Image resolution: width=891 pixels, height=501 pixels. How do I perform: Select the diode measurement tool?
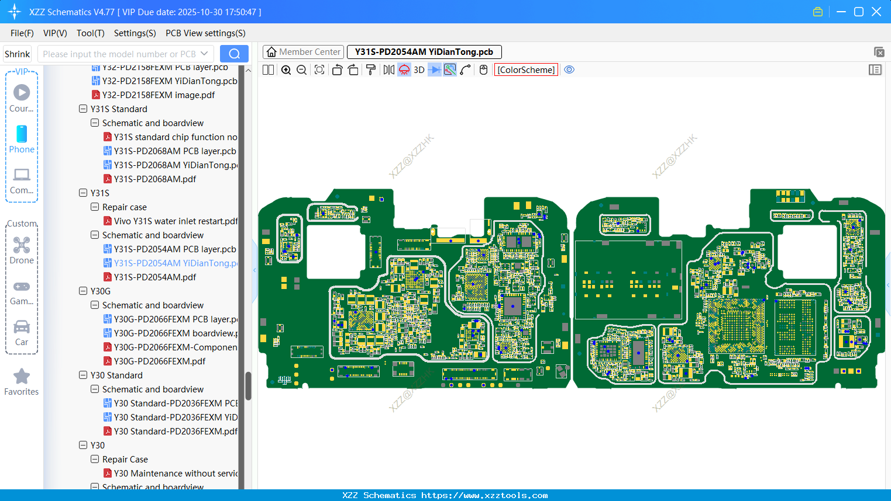click(x=435, y=69)
